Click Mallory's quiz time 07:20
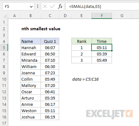 point(50,85)
